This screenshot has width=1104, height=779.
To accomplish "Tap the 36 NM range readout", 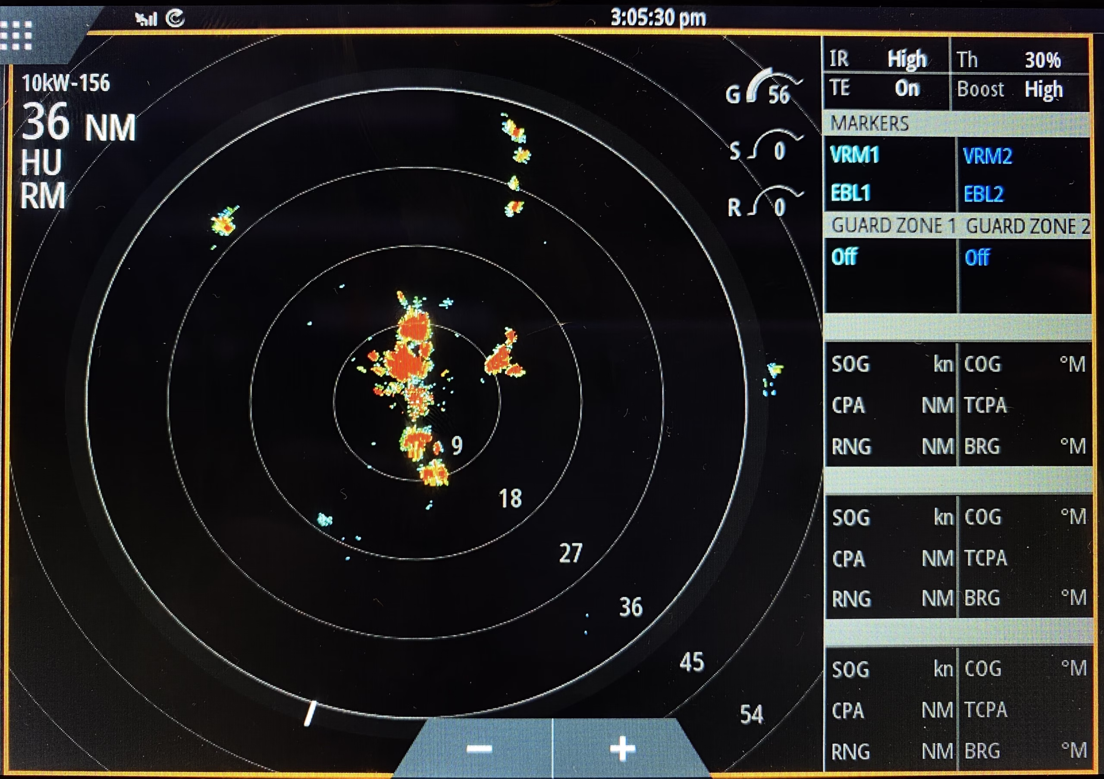I will (79, 123).
